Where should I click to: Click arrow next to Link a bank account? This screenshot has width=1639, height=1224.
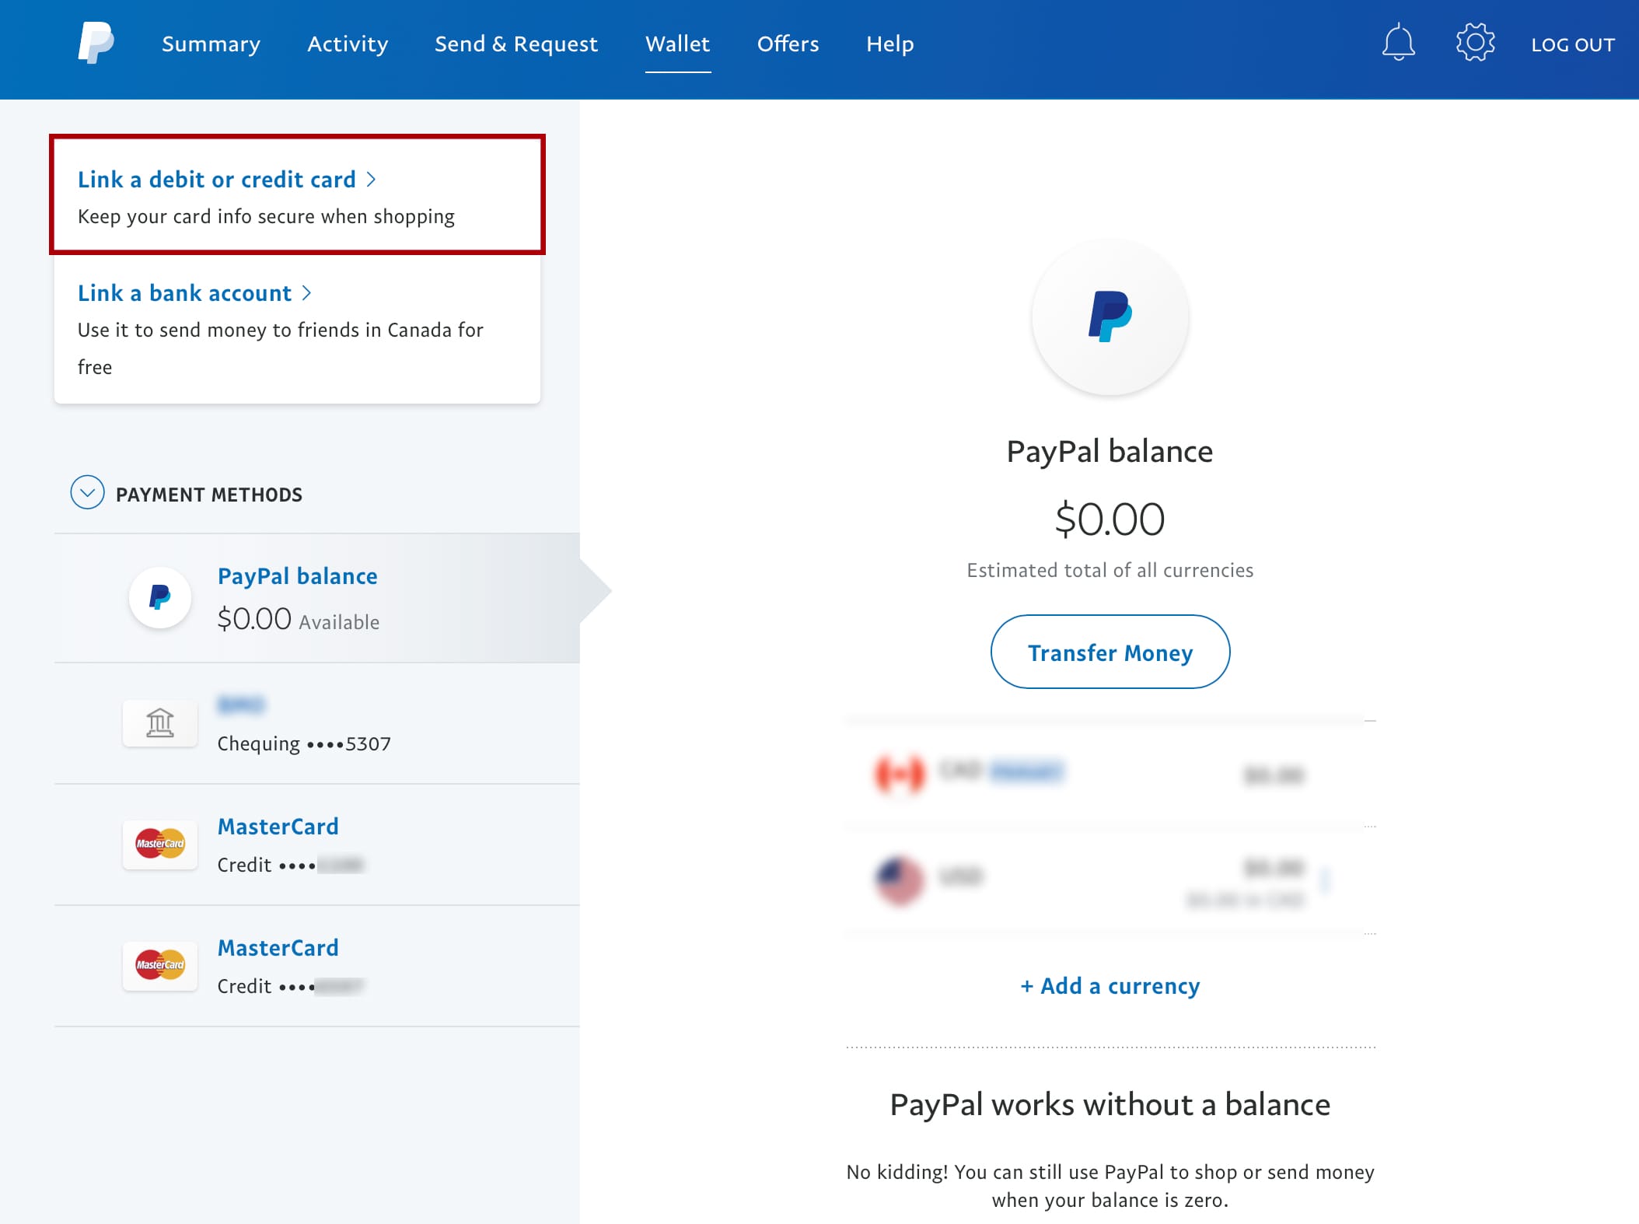pyautogui.click(x=306, y=293)
